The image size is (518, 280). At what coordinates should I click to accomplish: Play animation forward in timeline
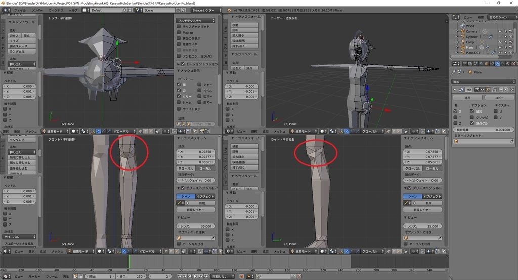pyautogui.click(x=195, y=276)
